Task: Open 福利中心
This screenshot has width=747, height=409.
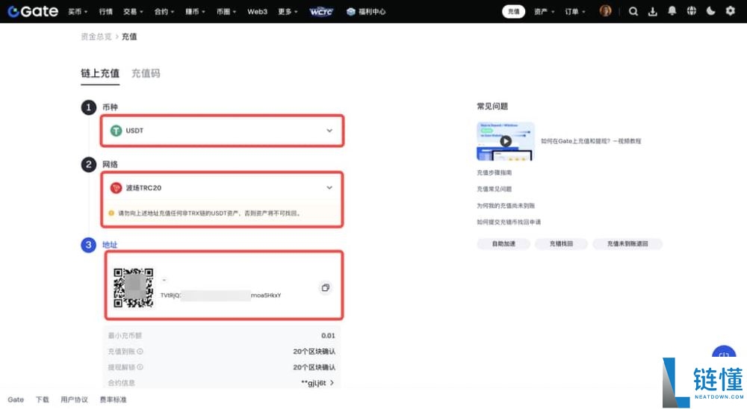Action: click(x=366, y=11)
